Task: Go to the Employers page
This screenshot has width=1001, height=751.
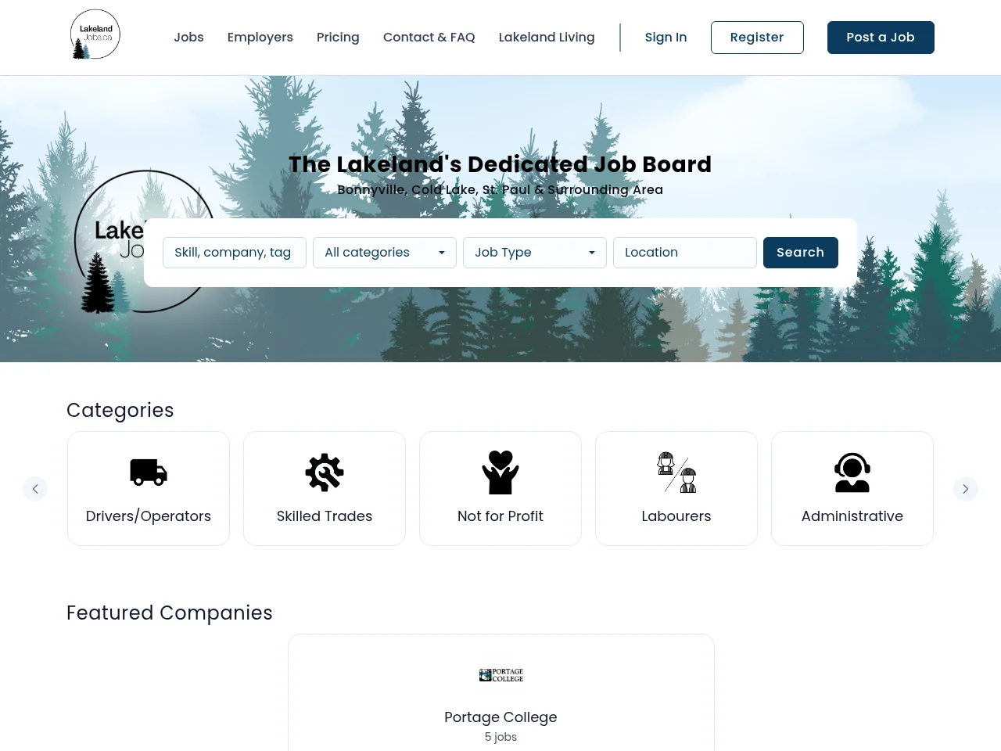Action: pos(260,38)
